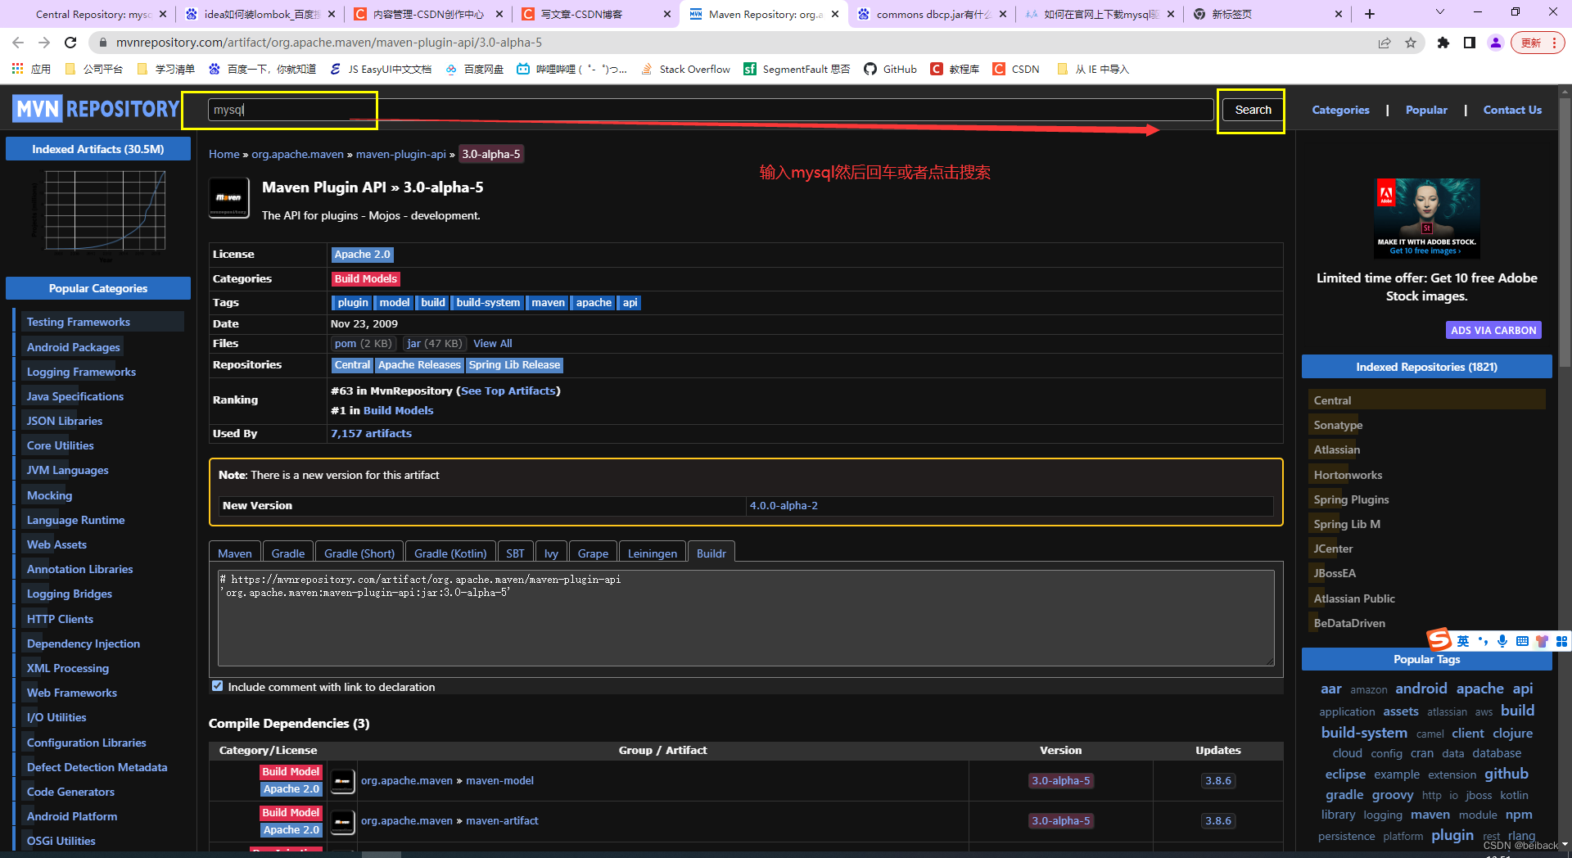Open the Sonatype repository link
Screen dimensions: 1572x858
[1338, 425]
